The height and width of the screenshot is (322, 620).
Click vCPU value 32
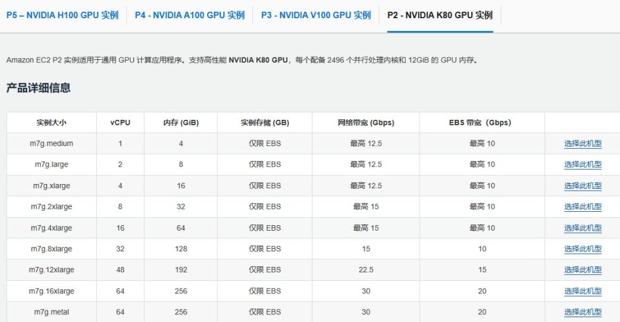point(120,249)
